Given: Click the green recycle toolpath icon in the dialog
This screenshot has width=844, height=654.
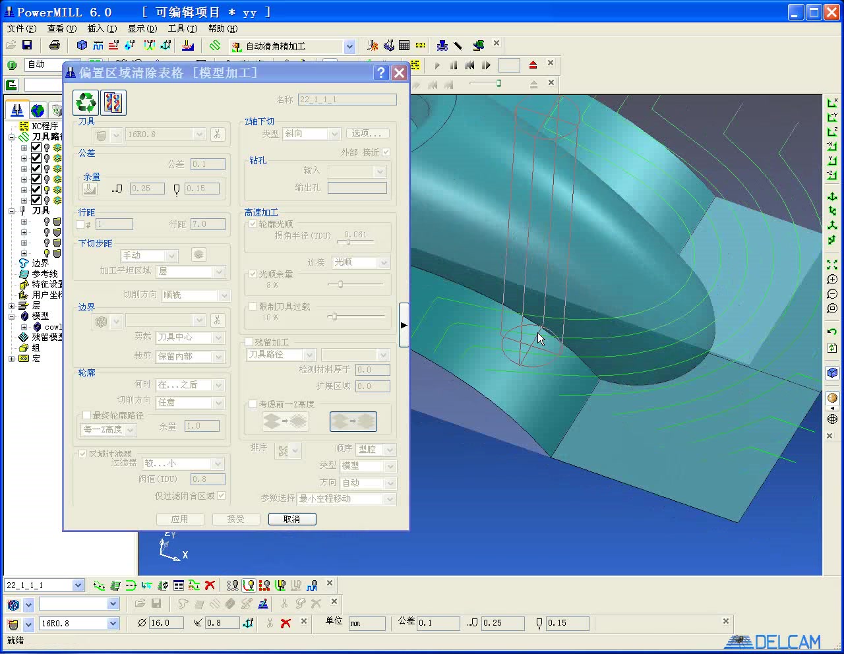Looking at the screenshot, I should point(86,103).
